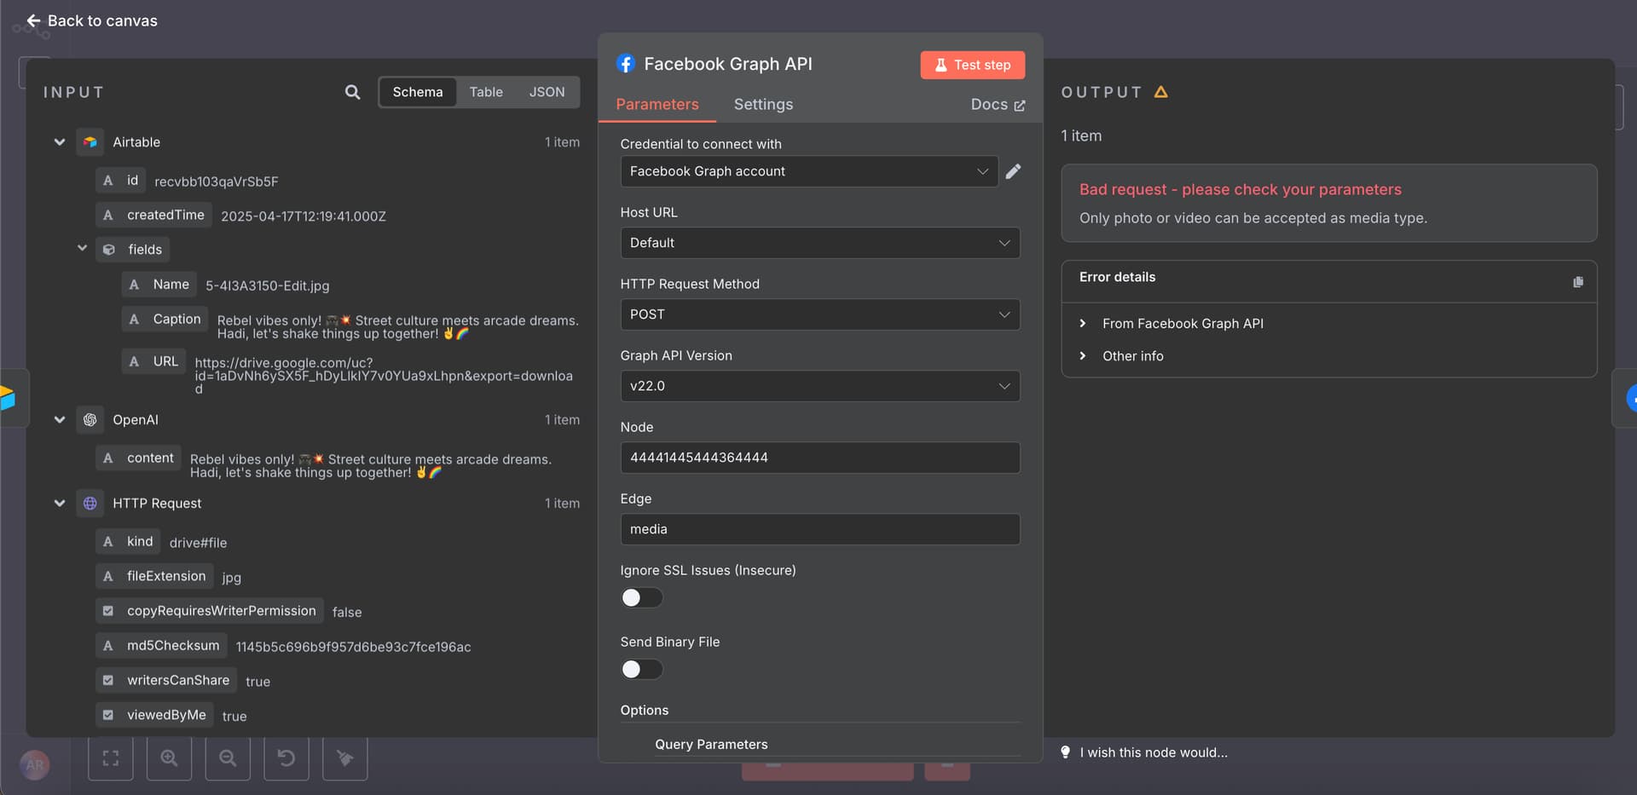Image resolution: width=1637 pixels, height=795 pixels.
Task: Click the writersCanShare boolean icon
Action: tap(108, 680)
